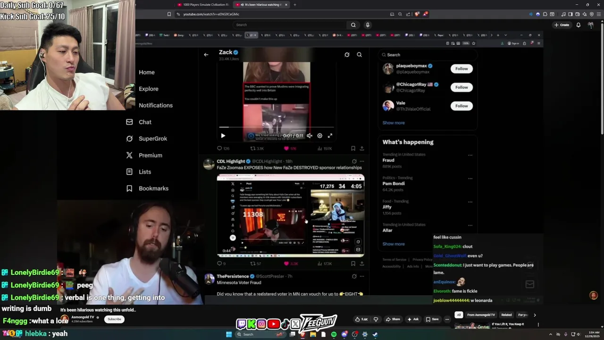
Task: Click the YouTube search box
Action: coord(289,25)
